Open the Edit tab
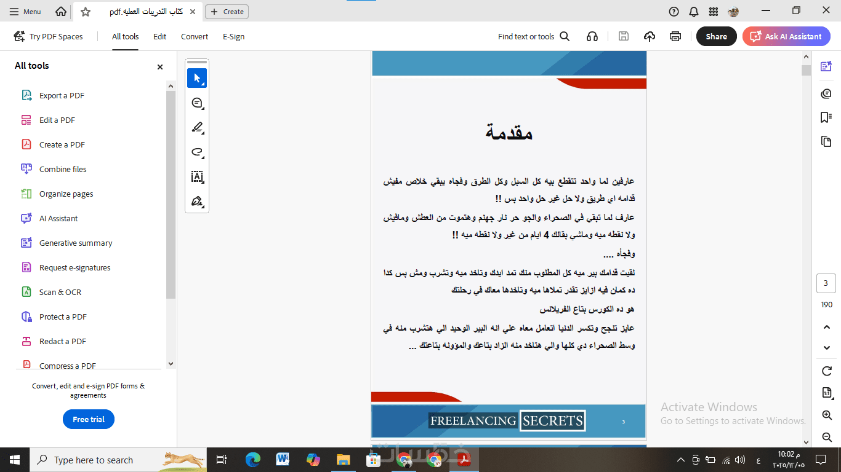The image size is (841, 472). [x=160, y=36]
